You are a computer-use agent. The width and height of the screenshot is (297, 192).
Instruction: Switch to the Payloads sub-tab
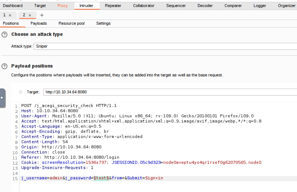coord(39,23)
